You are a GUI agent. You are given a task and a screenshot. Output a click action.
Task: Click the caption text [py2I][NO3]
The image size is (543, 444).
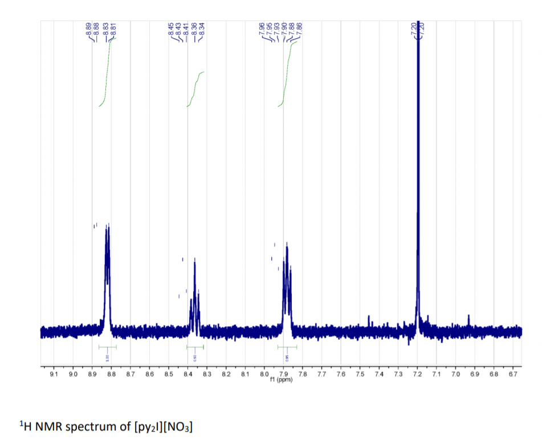click(x=163, y=425)
